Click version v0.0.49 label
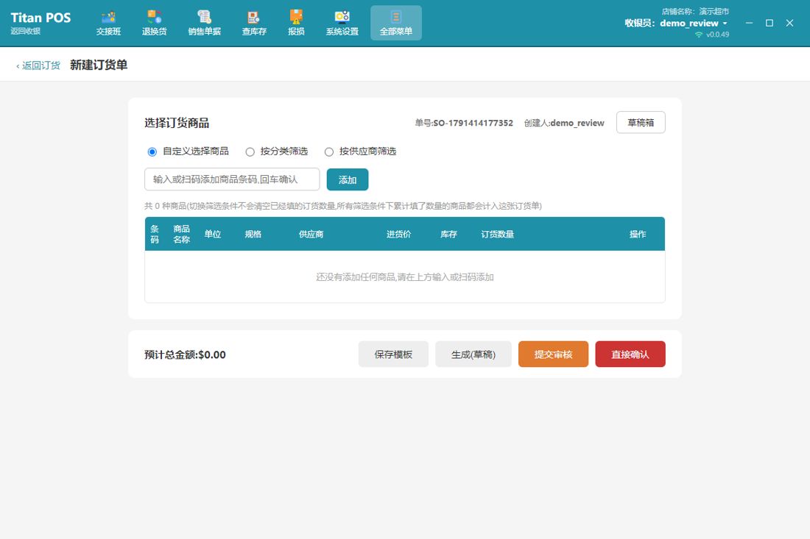This screenshot has width=810, height=539. click(717, 35)
